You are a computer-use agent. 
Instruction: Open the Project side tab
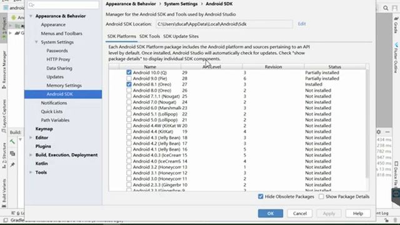click(x=4, y=28)
